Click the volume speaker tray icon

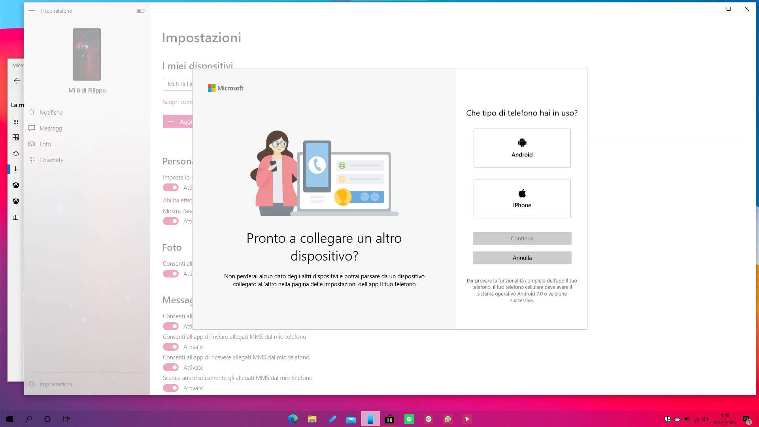(706, 419)
